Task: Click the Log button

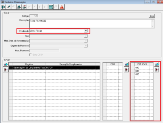Action: click(152, 16)
